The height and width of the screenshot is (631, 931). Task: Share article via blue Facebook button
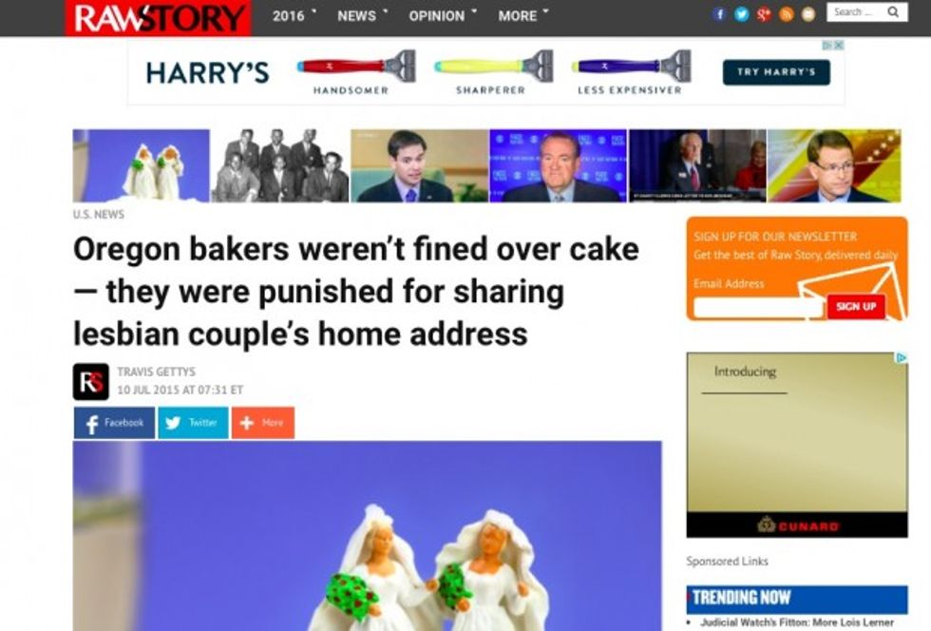pyautogui.click(x=114, y=423)
